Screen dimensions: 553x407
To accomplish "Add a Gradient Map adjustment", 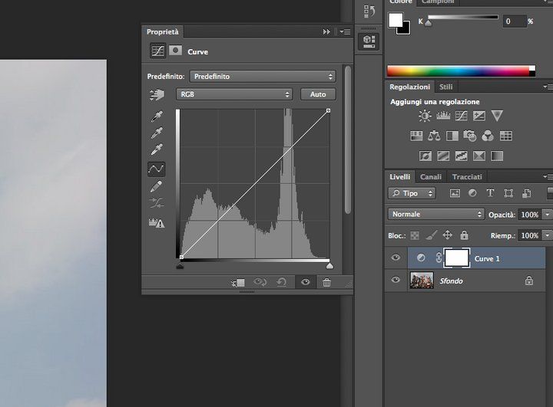I will (497, 156).
